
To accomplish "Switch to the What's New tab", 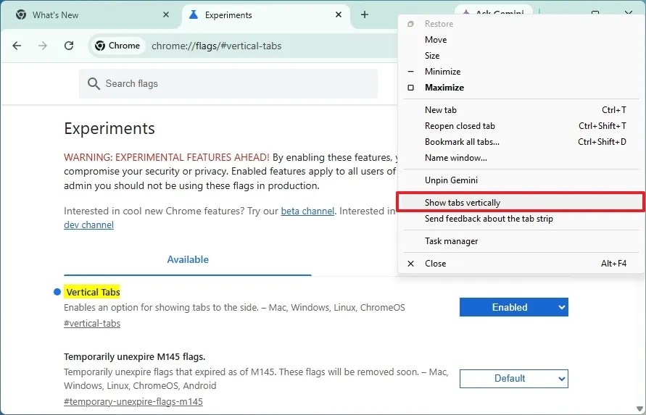I will coord(91,15).
